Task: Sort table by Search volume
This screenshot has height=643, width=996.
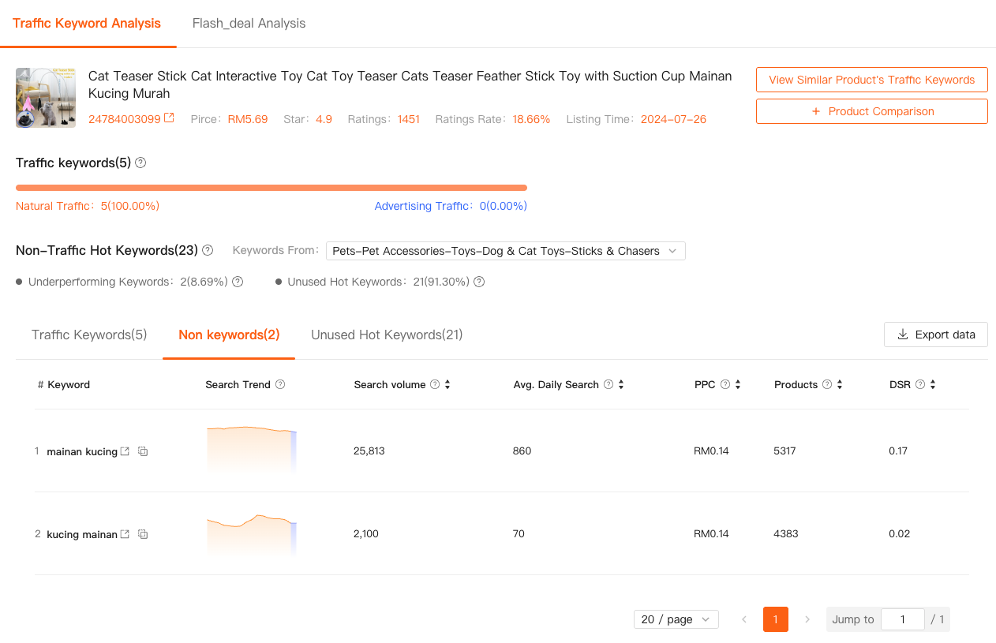Action: (x=447, y=385)
